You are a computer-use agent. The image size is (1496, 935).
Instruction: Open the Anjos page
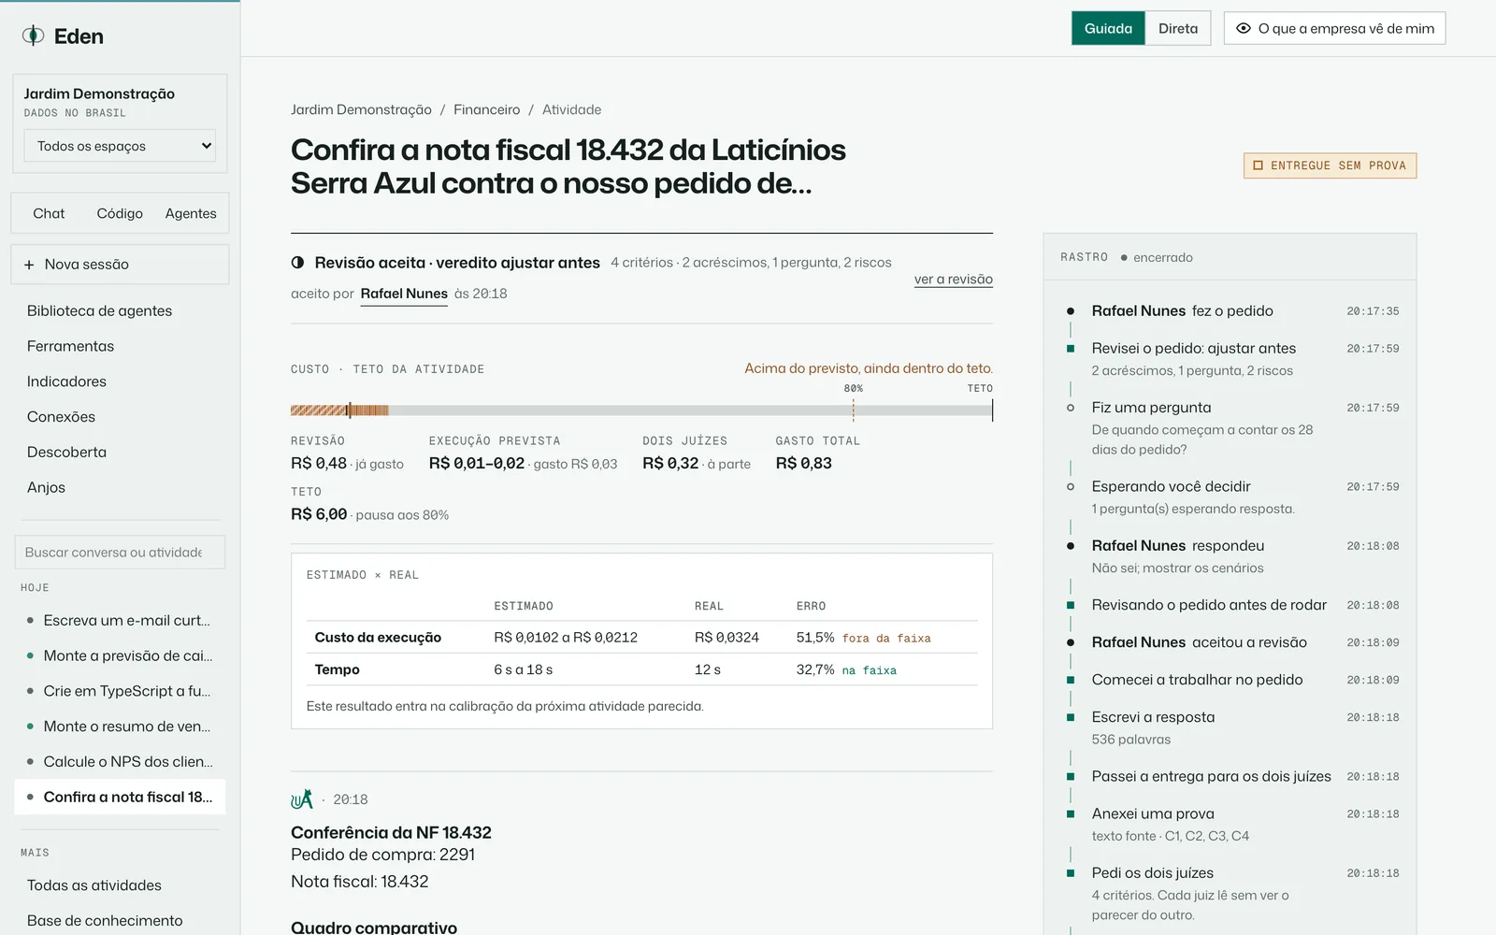point(46,487)
